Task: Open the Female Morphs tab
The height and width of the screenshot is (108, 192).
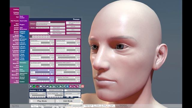Action: [x=14, y=28]
